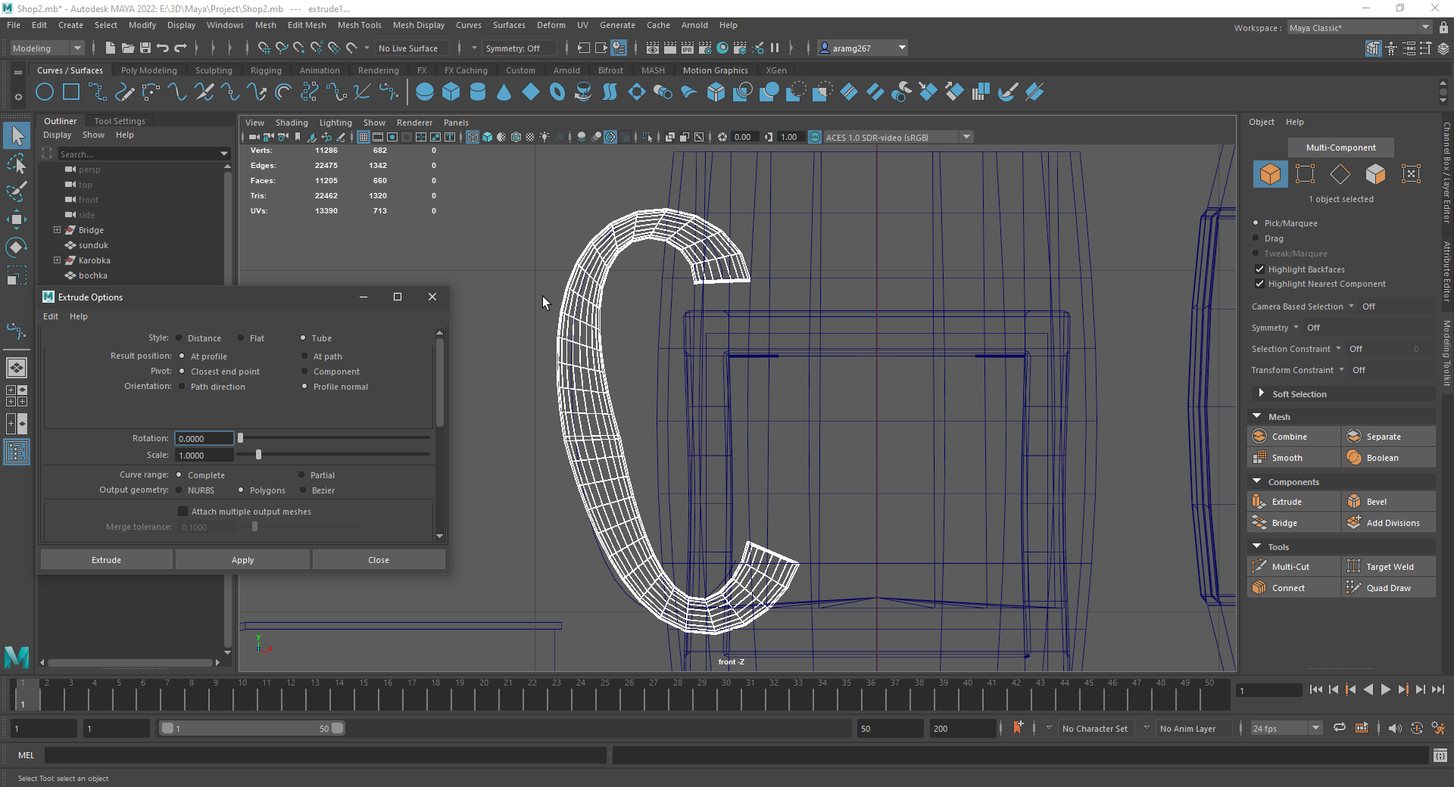This screenshot has width=1454, height=787.
Task: Click the Quad Draw tool
Action: (x=1389, y=588)
